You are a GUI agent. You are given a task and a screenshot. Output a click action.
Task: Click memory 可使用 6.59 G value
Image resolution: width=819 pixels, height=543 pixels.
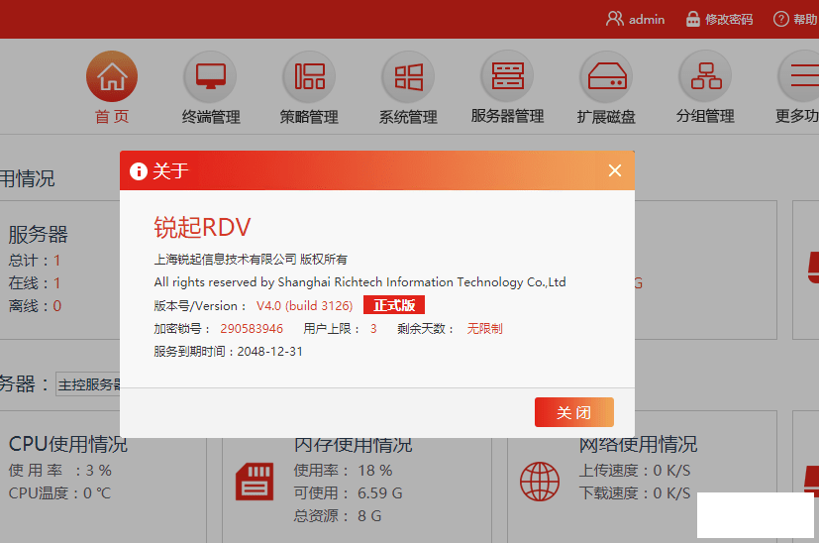click(x=379, y=492)
